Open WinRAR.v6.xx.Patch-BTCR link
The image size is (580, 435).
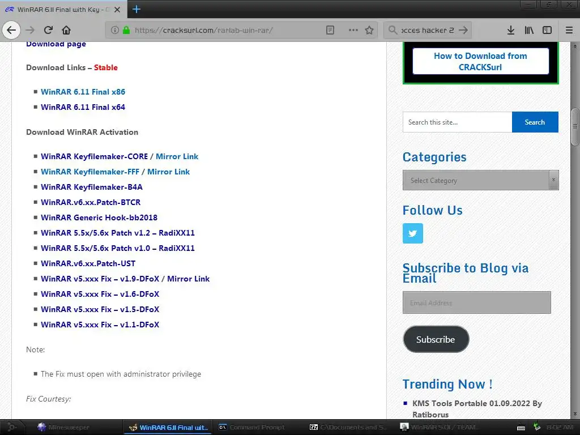tap(91, 202)
